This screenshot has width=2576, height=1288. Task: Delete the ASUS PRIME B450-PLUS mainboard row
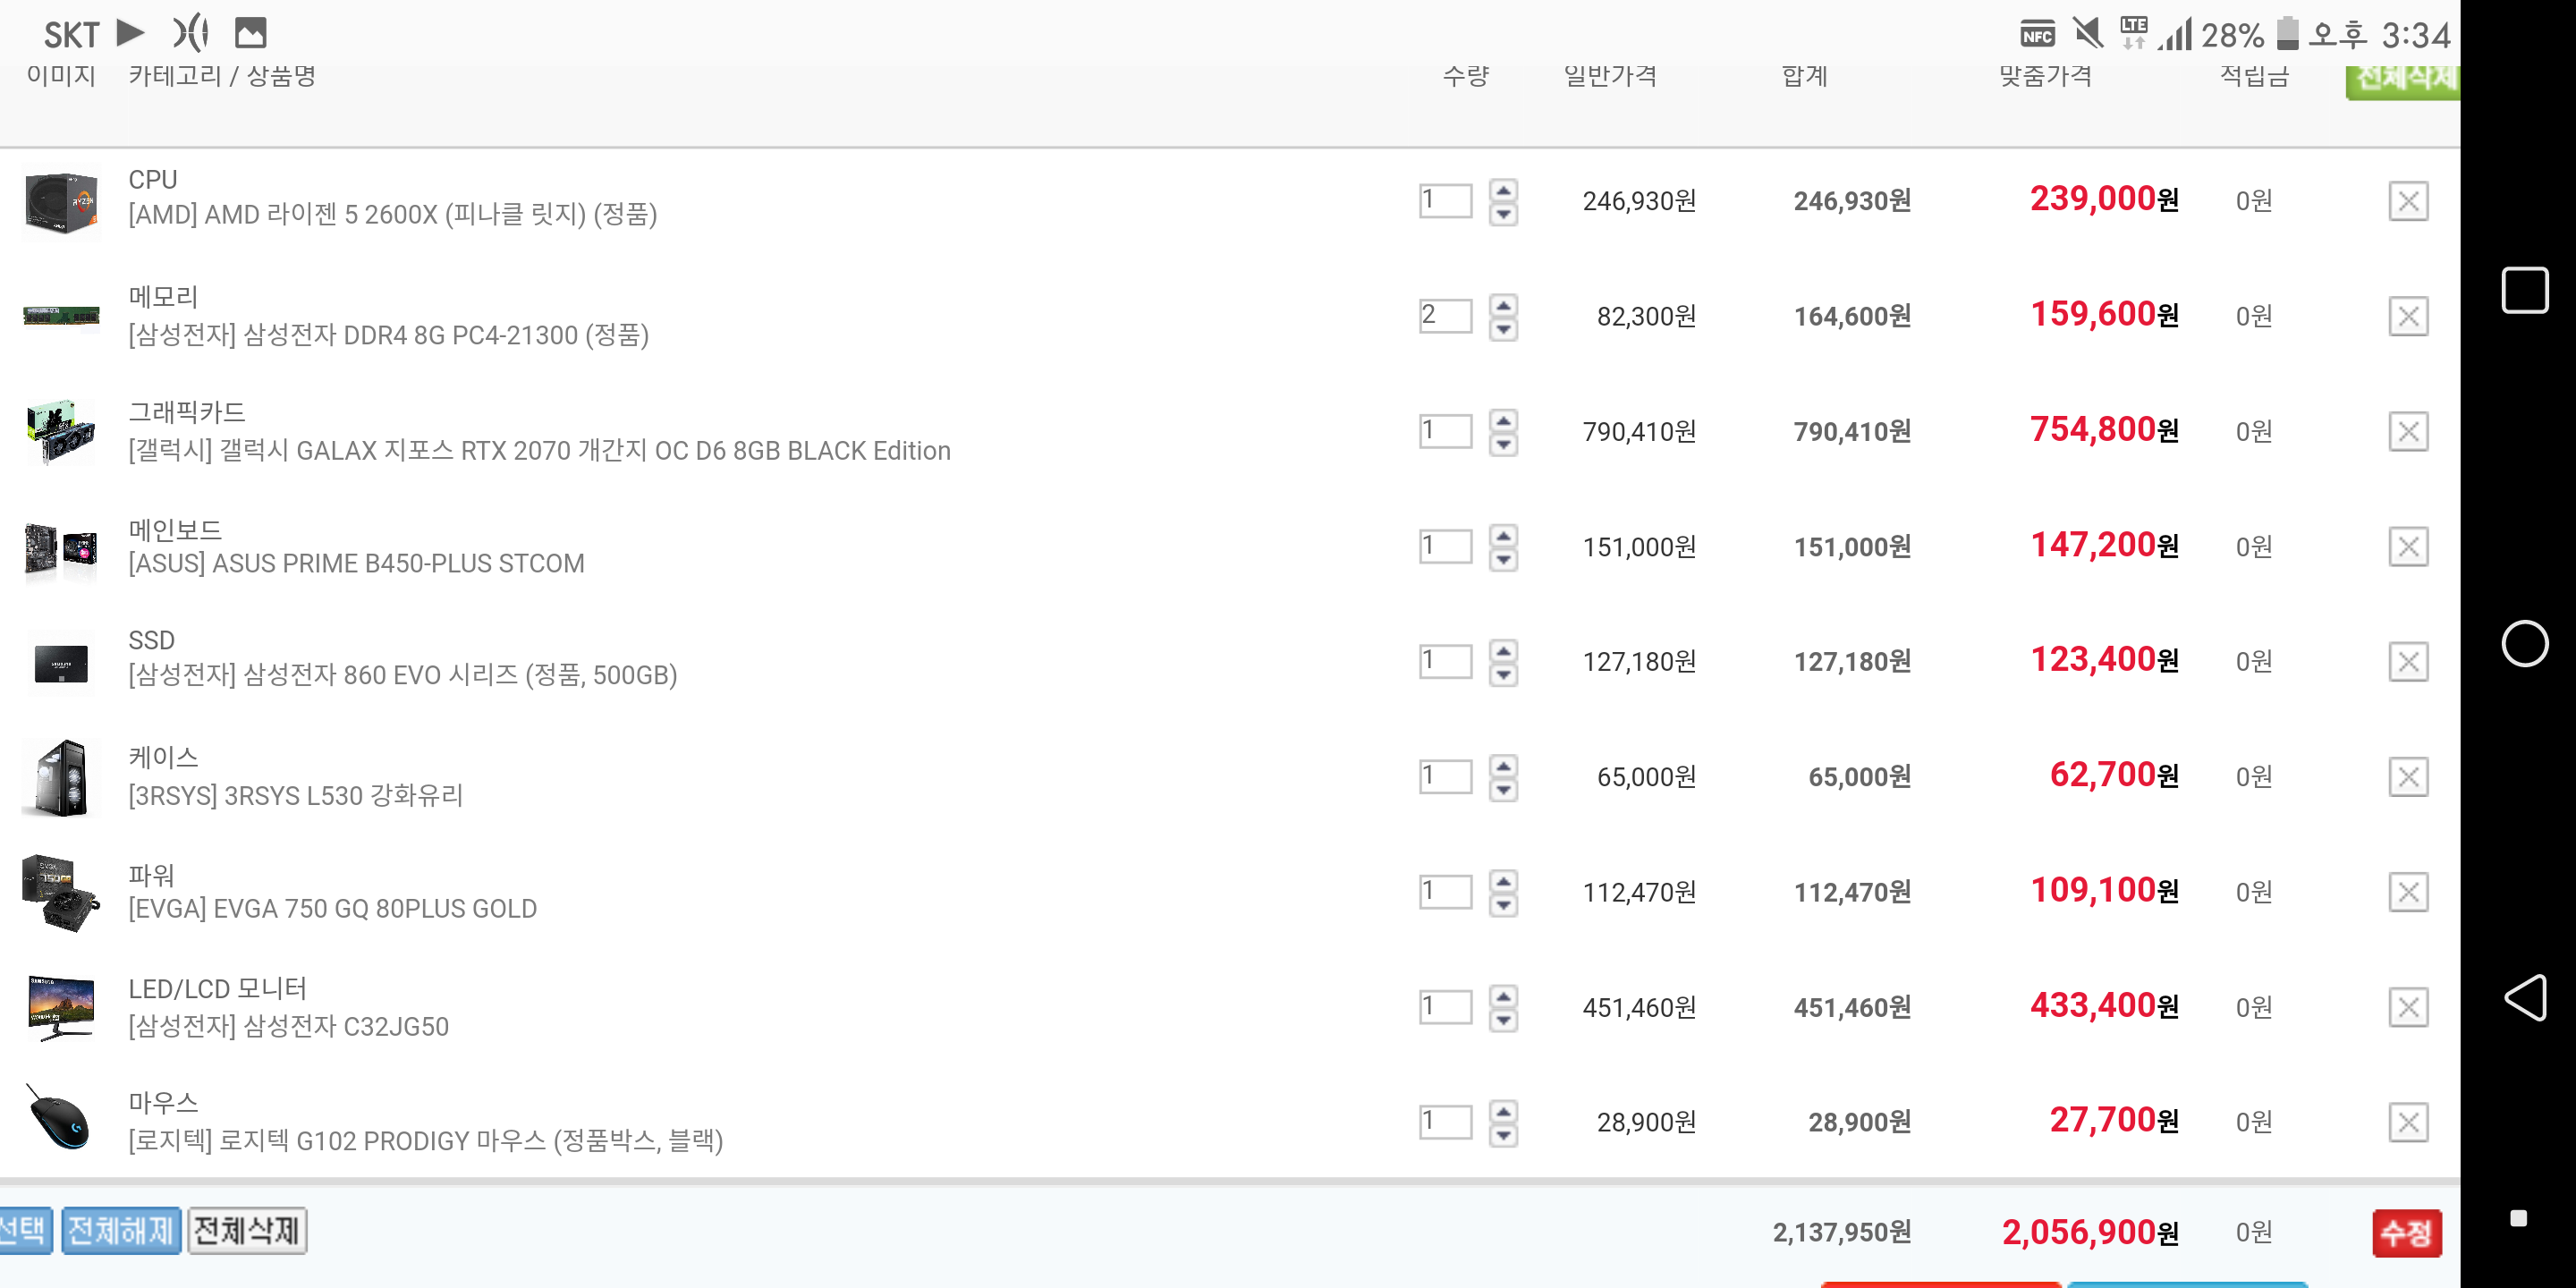(x=2407, y=547)
